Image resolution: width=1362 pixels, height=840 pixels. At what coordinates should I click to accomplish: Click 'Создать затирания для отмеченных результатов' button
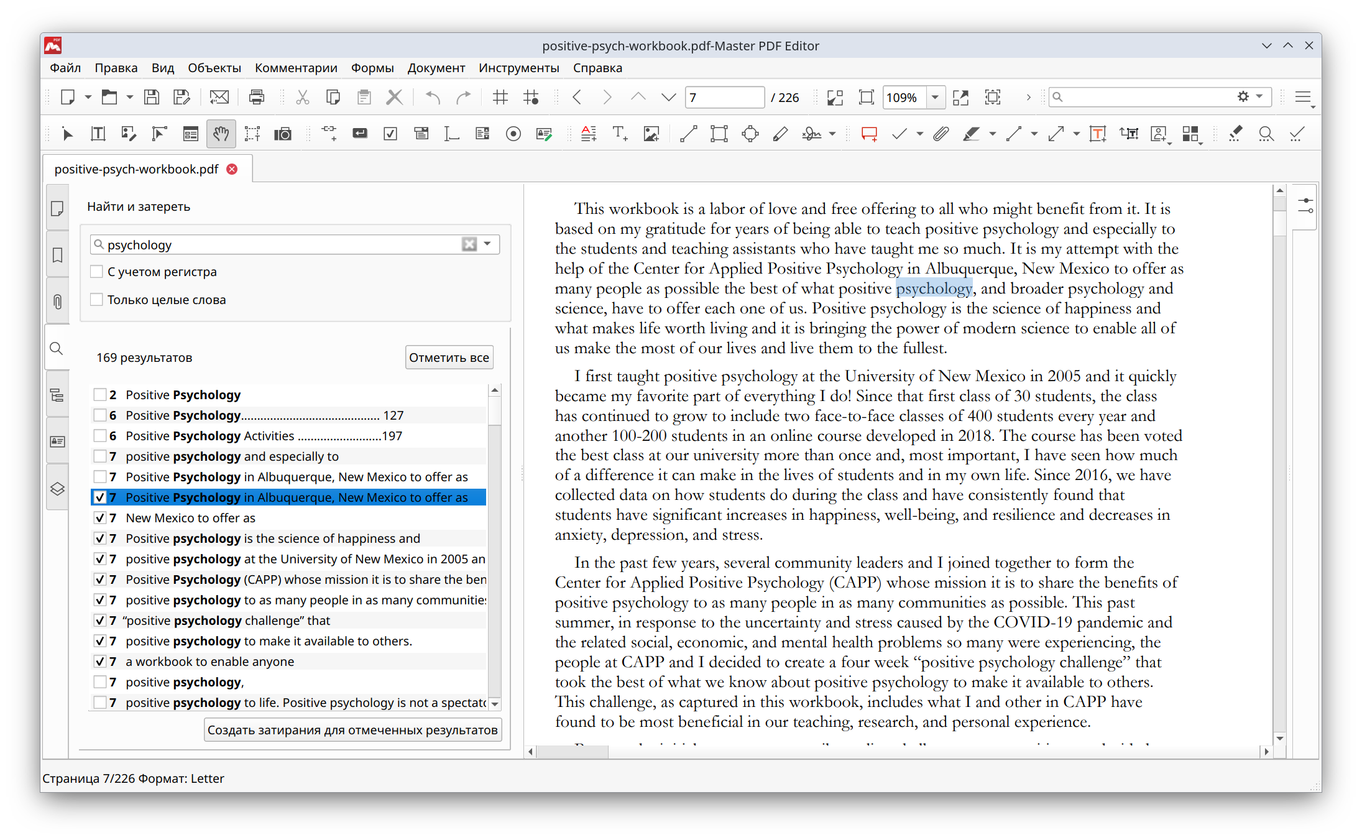(x=352, y=730)
